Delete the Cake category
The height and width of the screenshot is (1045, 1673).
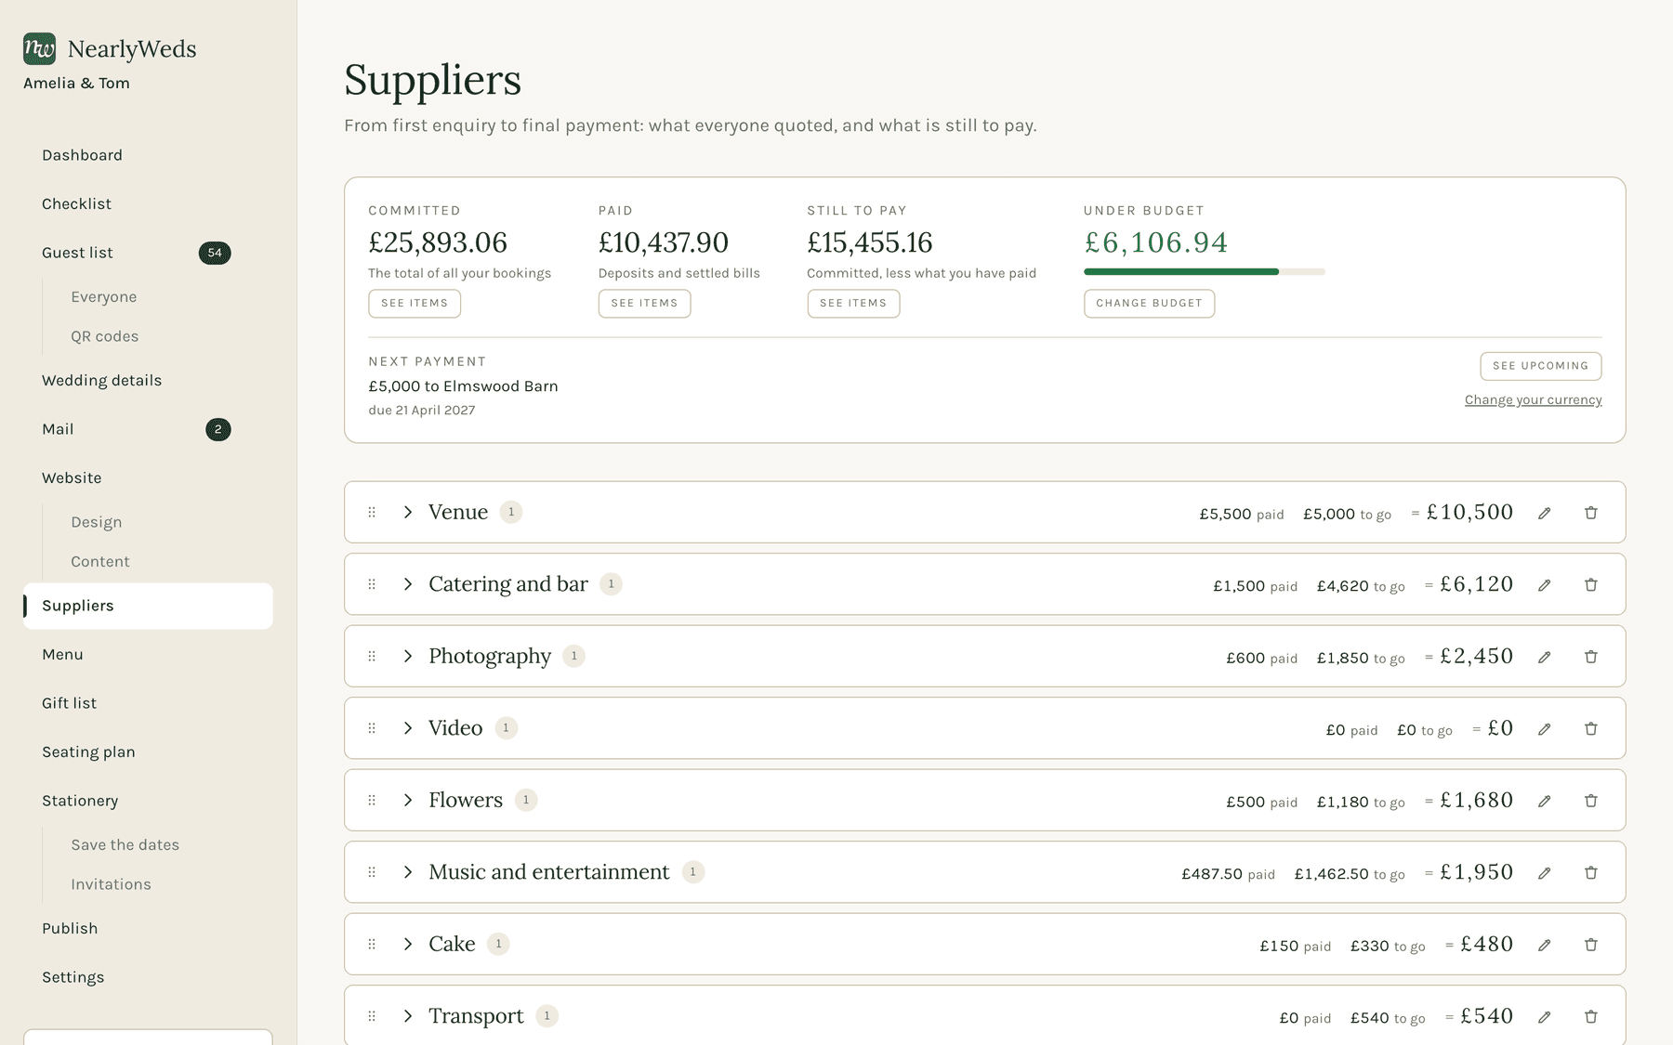1590,945
